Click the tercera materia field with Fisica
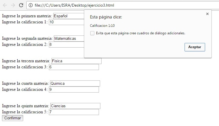Viewport: 219px width, 126px height. coord(76,61)
